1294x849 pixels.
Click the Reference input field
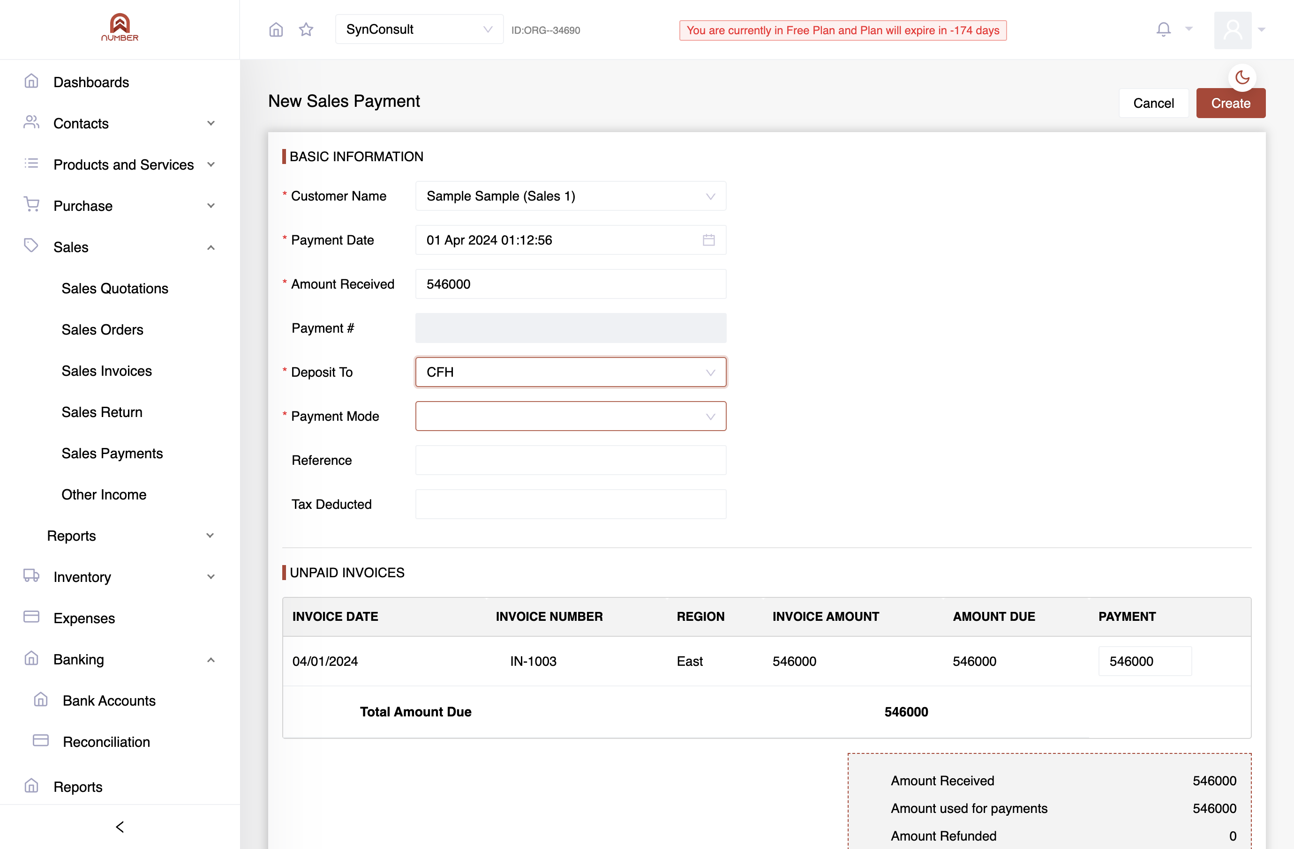tap(571, 460)
